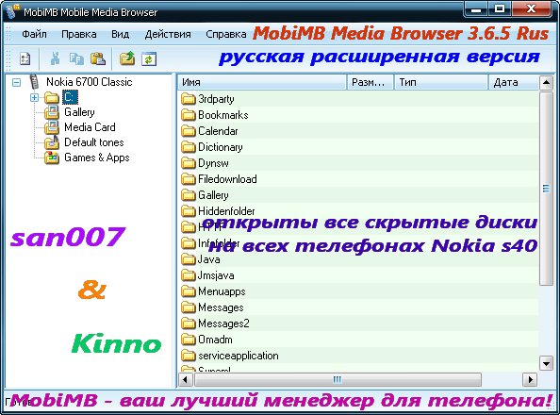Select the Calendar folder name
560x415 pixels.
(x=218, y=131)
